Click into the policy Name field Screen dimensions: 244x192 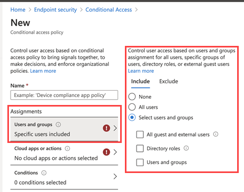click(64, 95)
